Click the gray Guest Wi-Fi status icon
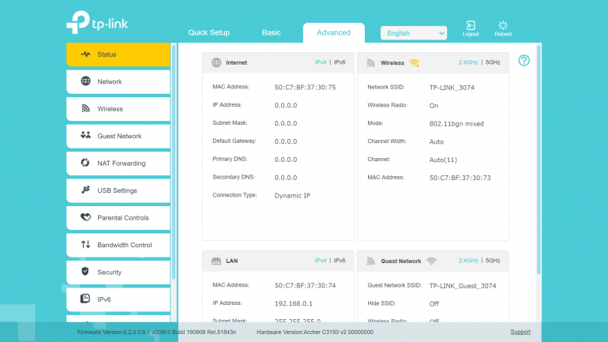 point(431,261)
